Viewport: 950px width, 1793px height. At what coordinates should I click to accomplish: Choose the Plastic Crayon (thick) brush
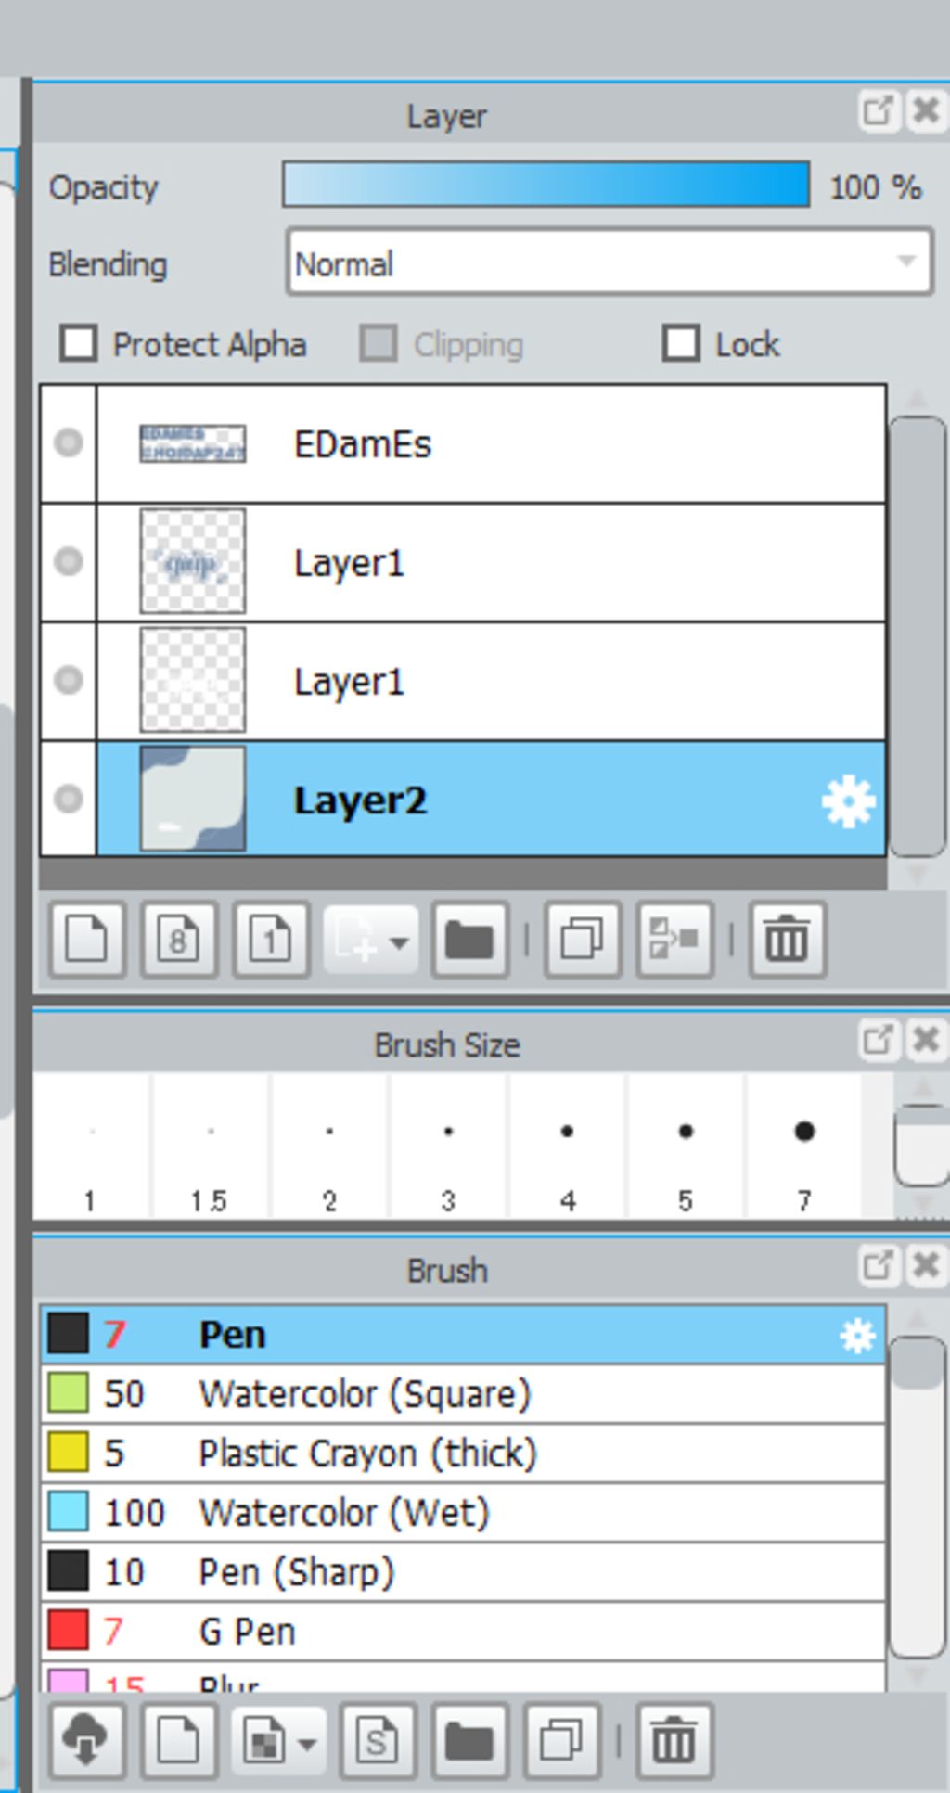[367, 1454]
